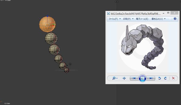Open the zoom magnifier control
The width and height of the screenshot is (181, 105).
point(114,78)
